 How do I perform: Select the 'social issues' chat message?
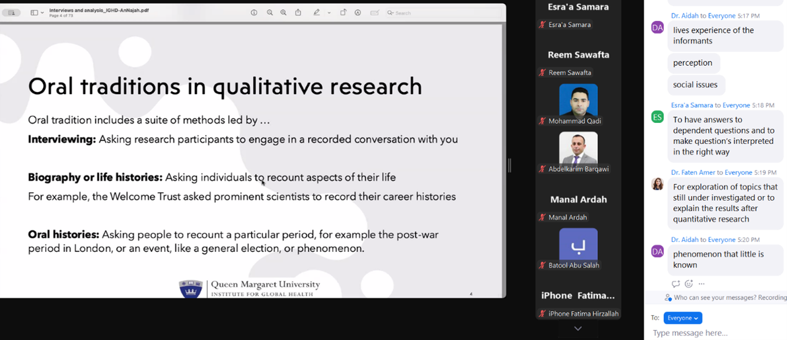tap(696, 85)
